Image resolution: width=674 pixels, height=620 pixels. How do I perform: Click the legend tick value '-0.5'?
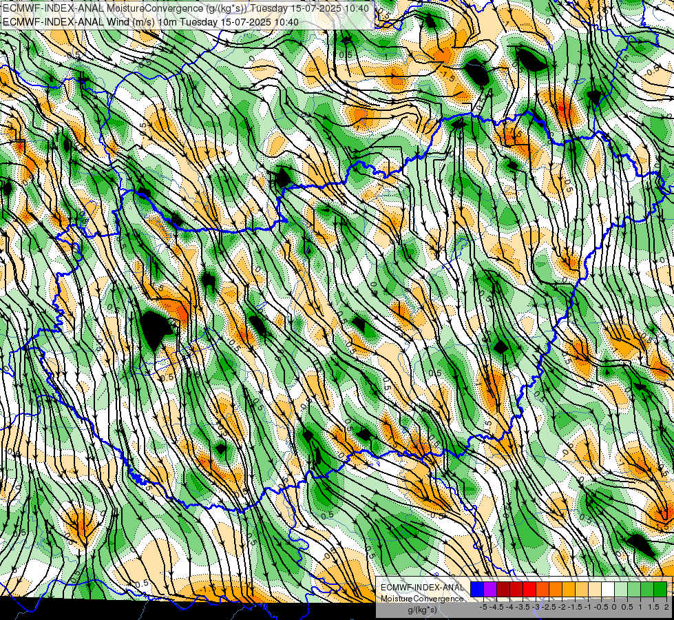(x=601, y=607)
